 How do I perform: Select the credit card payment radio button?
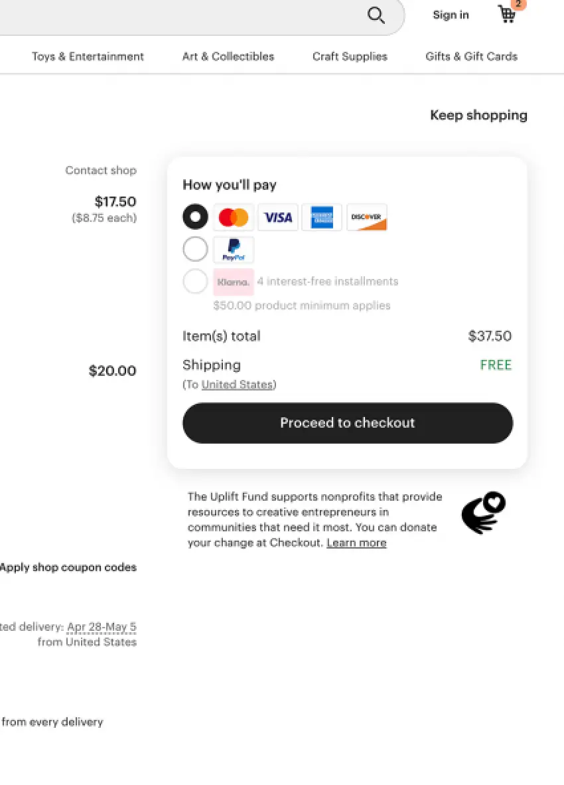tap(195, 217)
